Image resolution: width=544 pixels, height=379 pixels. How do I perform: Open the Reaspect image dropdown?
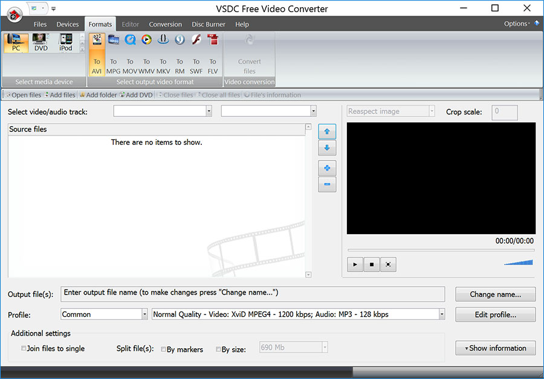(x=432, y=111)
